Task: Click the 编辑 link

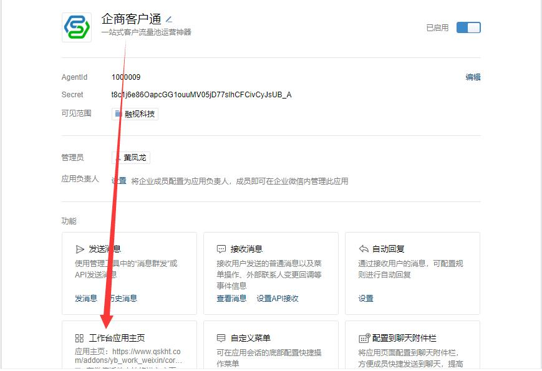Action: 473,77
